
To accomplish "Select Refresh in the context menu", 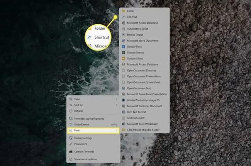I will pyautogui.click(x=79, y=110).
